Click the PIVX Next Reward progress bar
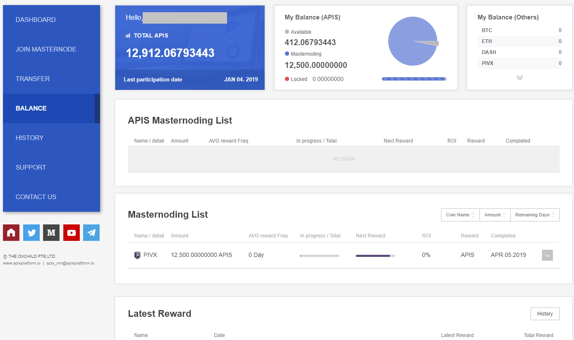Viewport: 574px width, 340px height. 375,256
